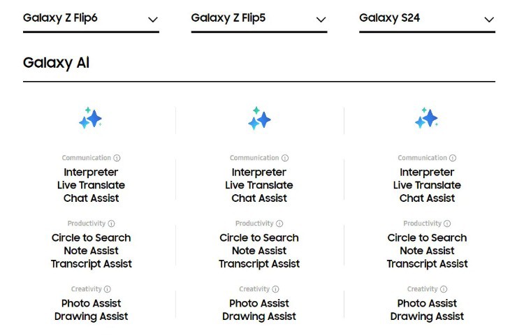Show Creativity info tooltip for Z Flip6
This screenshot has height=336, width=517.
point(108,289)
